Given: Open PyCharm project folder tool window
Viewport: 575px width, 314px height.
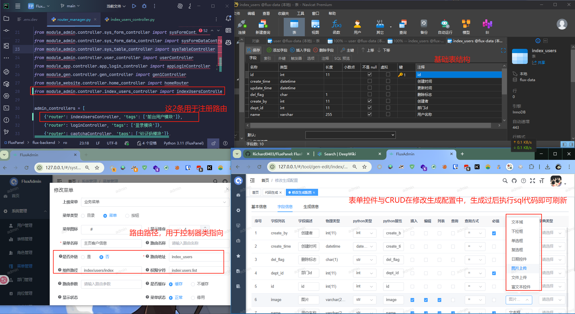Looking at the screenshot, I should click(x=6, y=19).
